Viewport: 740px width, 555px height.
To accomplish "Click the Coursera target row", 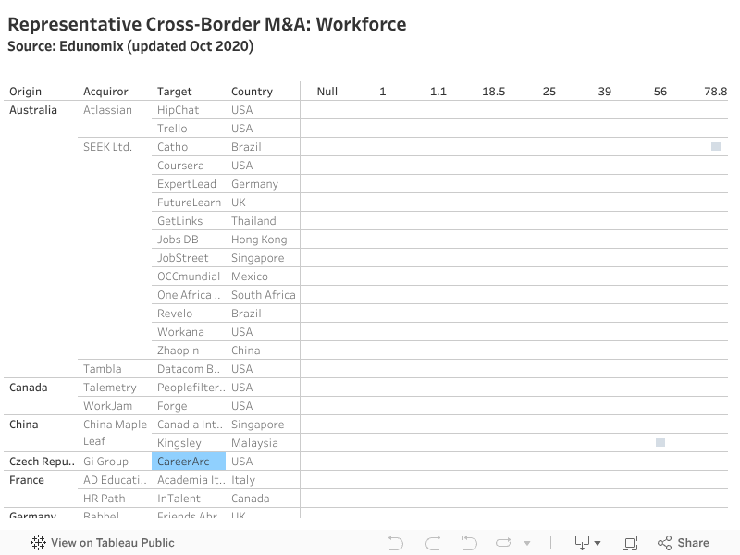I will click(179, 166).
